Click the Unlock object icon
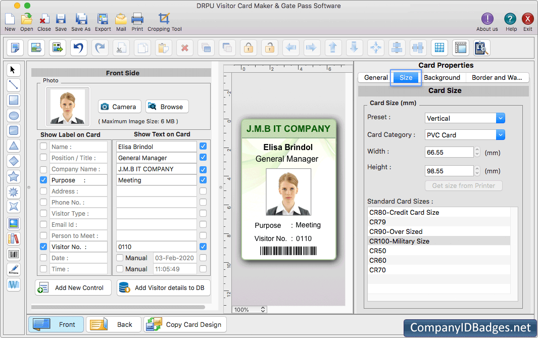 pyautogui.click(x=270, y=47)
